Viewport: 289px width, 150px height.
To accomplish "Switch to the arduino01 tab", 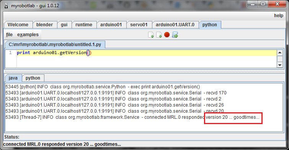I will pos(111,25).
